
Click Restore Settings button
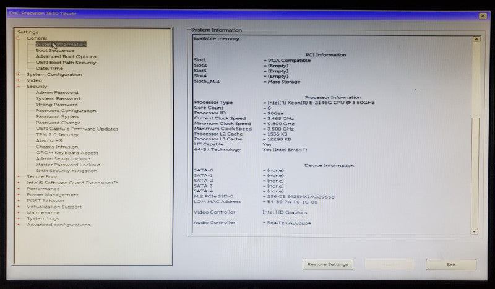(328, 264)
